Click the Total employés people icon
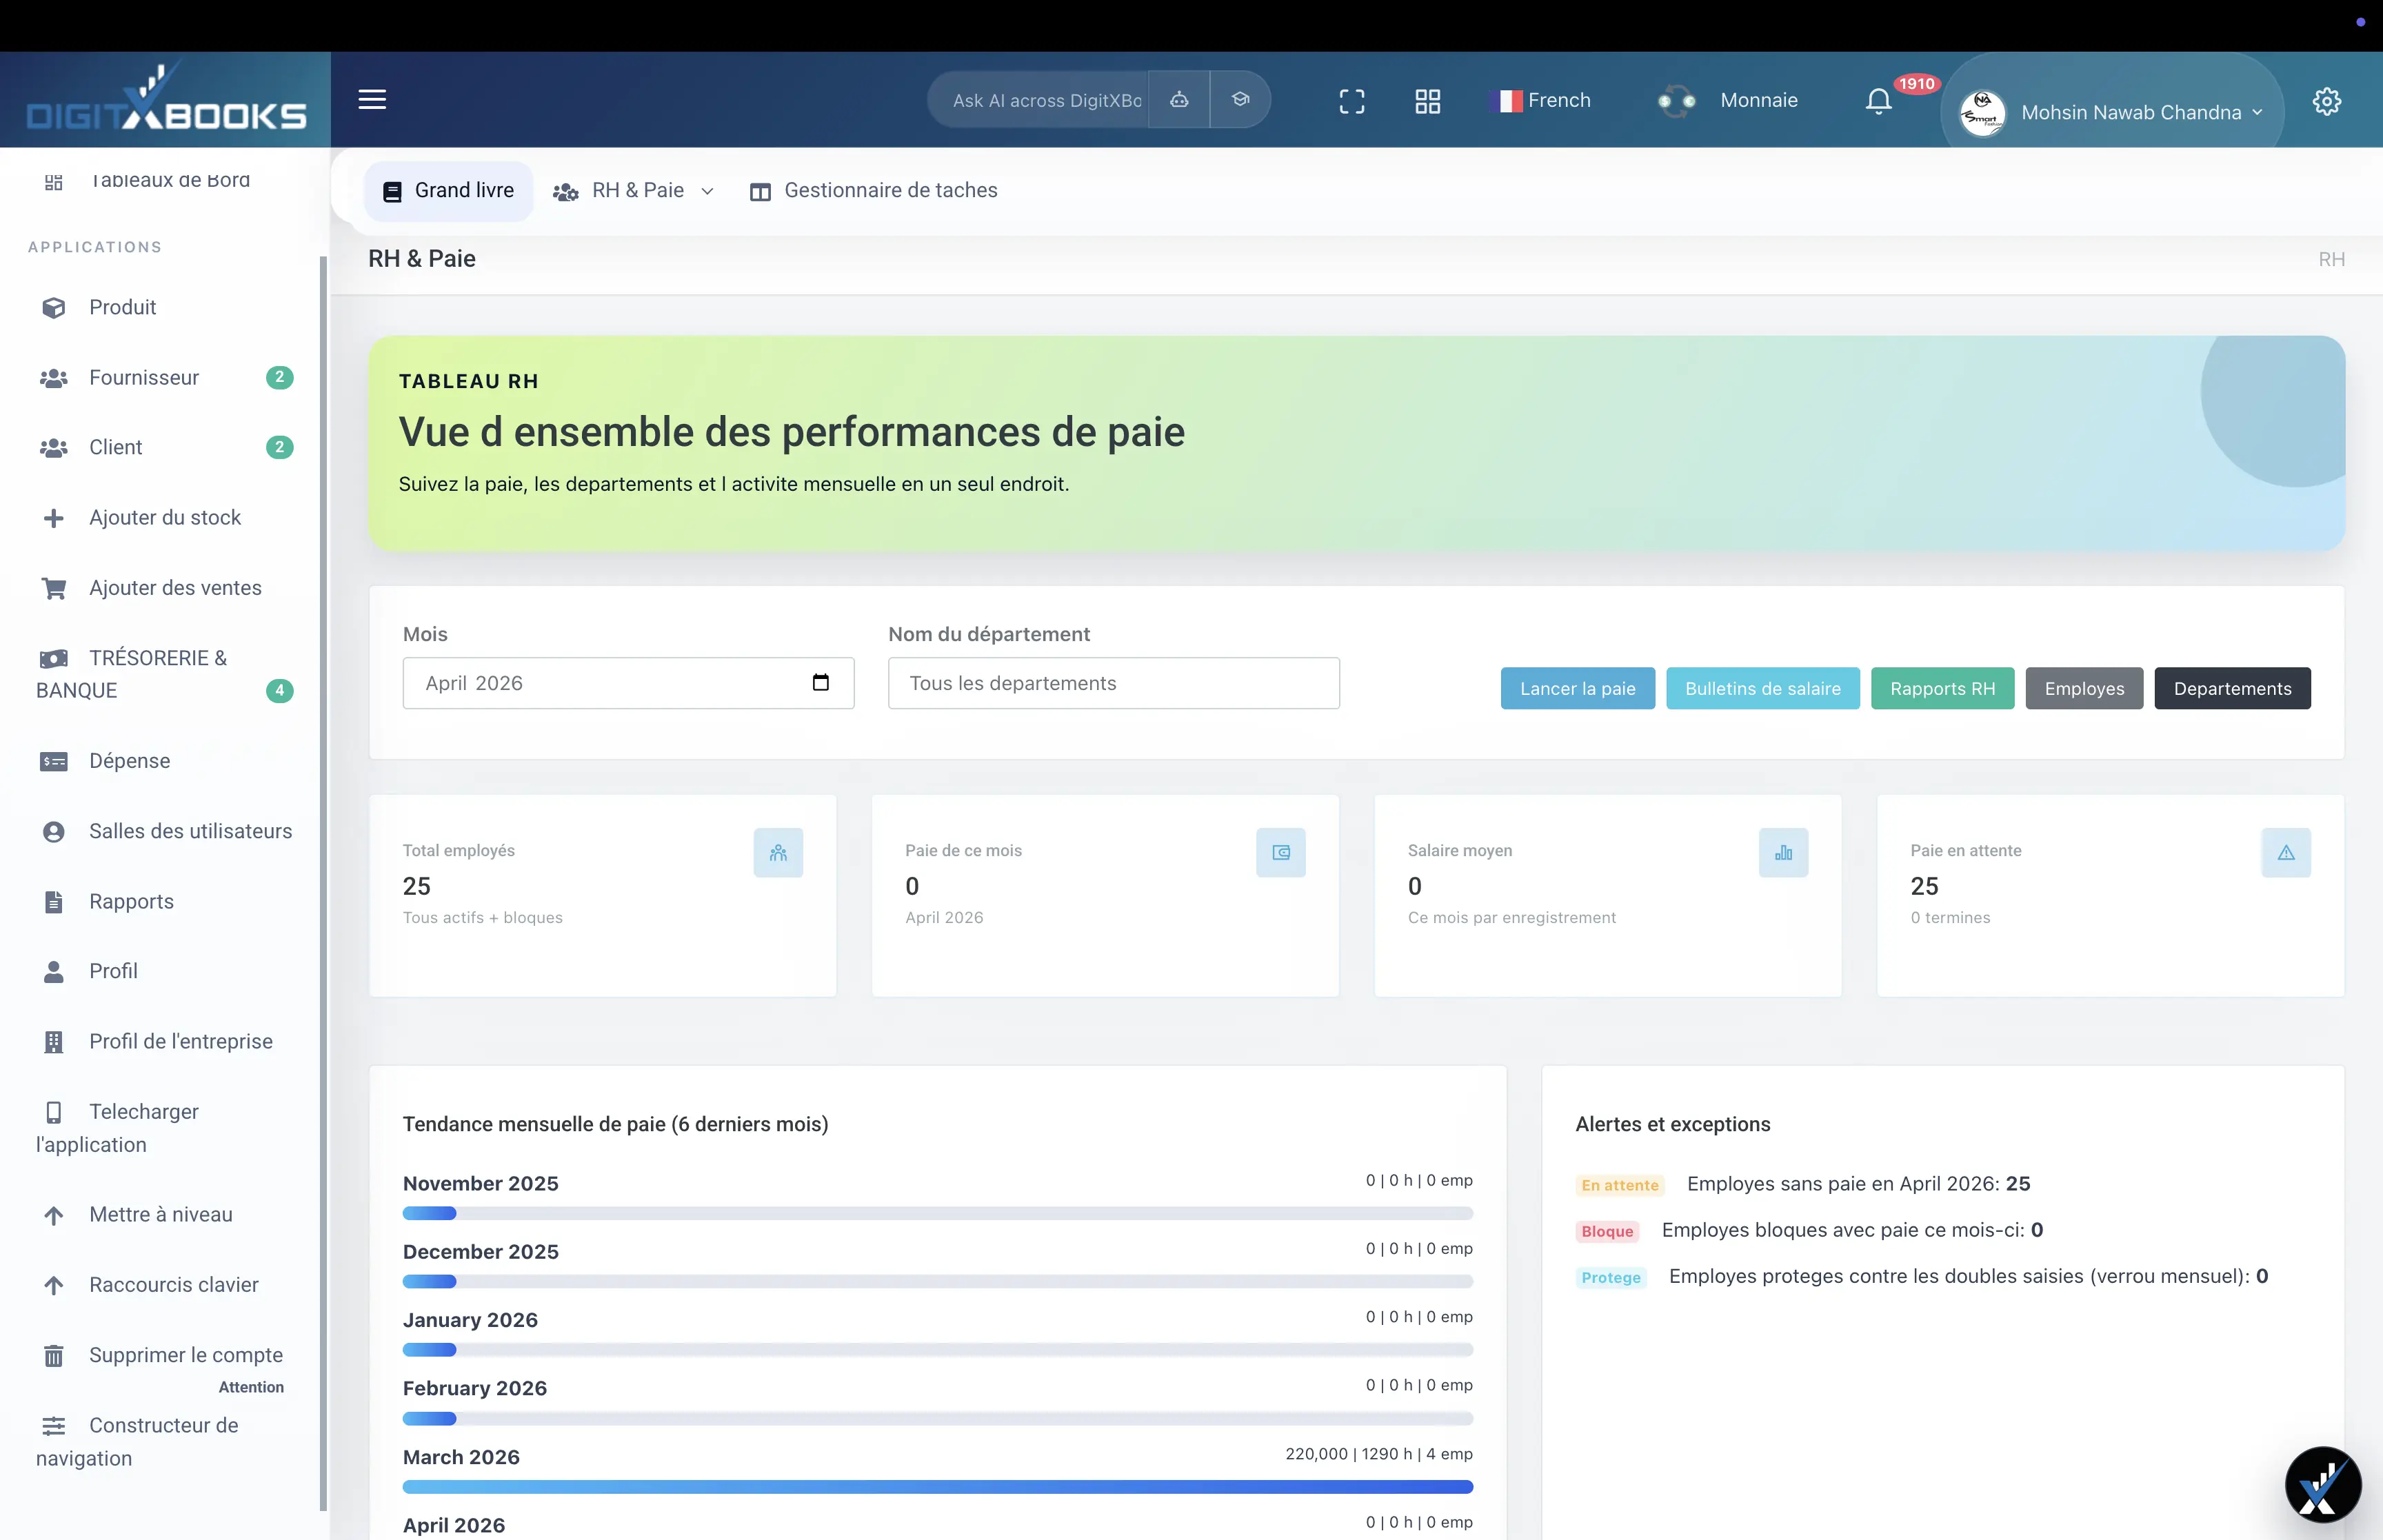 point(779,852)
